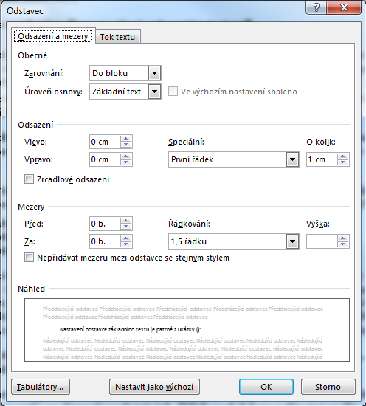
Task: Click into the Vlevo indent field
Action: 105,142
